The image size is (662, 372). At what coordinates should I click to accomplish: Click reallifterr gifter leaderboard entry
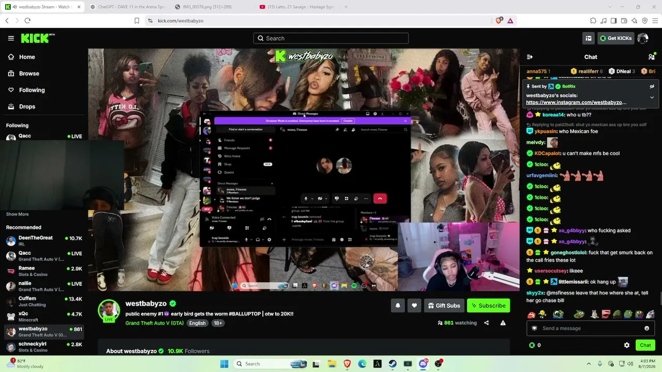(586, 71)
